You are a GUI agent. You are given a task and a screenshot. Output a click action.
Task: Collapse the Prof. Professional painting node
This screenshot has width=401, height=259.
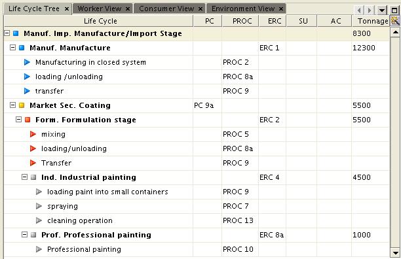coord(24,235)
